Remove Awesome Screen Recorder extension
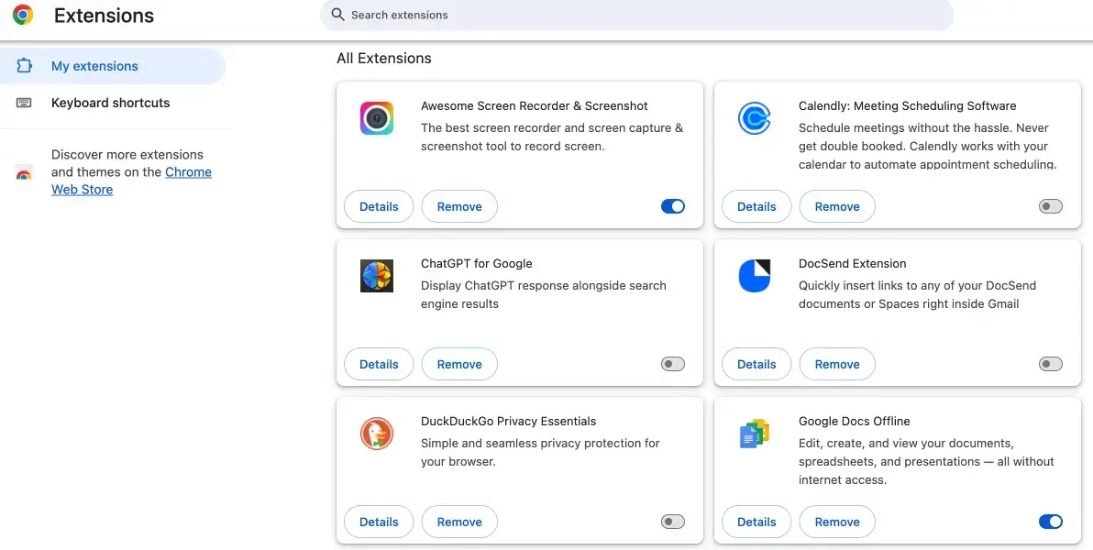The width and height of the screenshot is (1093, 550). tap(459, 206)
